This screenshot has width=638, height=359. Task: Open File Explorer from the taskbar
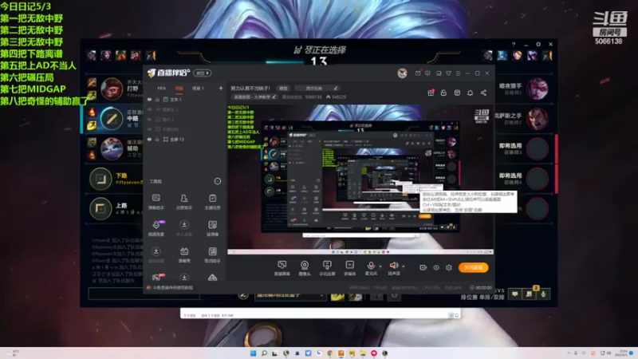[x=363, y=353]
